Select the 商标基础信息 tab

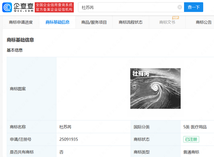[x=57, y=22]
